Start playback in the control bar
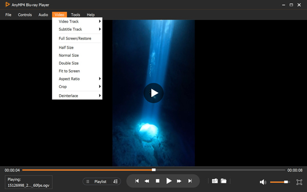Image resolution: width=307 pixels, height=192 pixels. 168,181
